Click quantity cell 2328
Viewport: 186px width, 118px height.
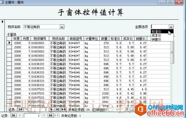[104, 93]
